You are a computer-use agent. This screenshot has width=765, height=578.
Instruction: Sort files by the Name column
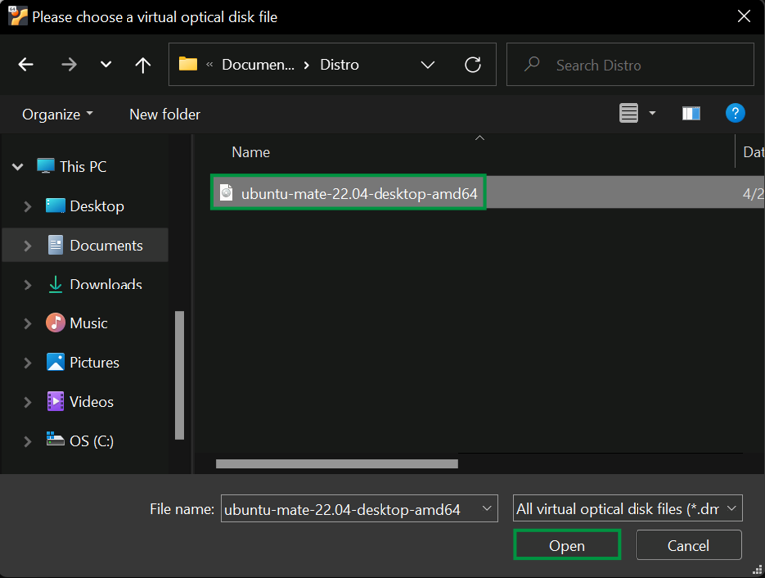(251, 152)
